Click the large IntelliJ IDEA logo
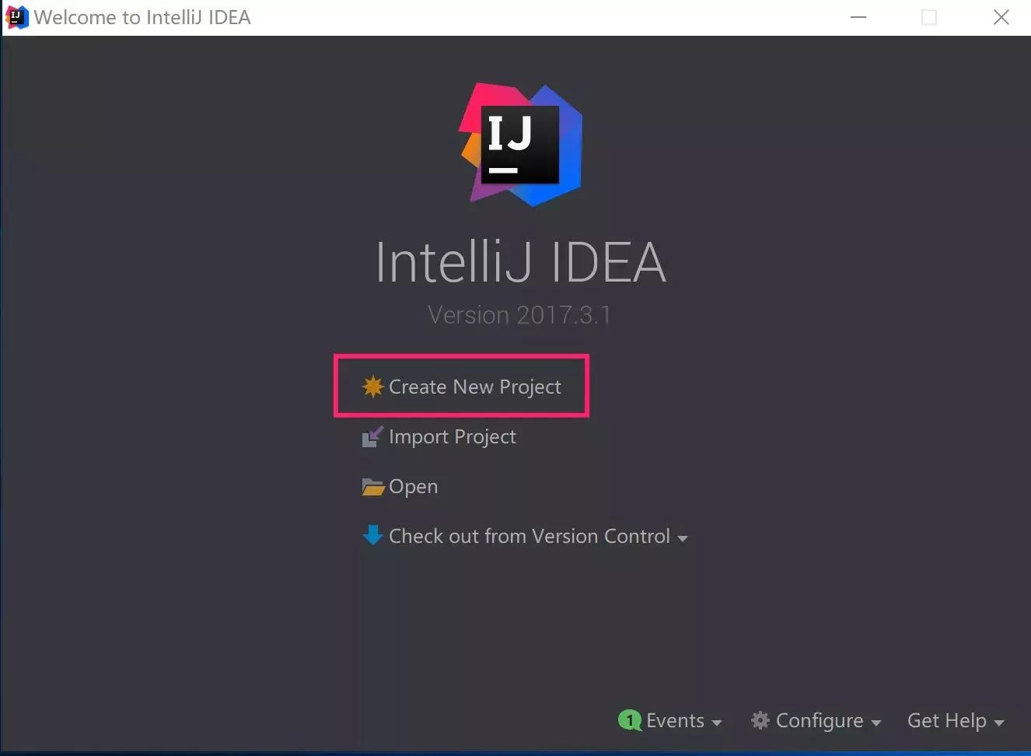This screenshot has width=1031, height=756. (x=520, y=145)
